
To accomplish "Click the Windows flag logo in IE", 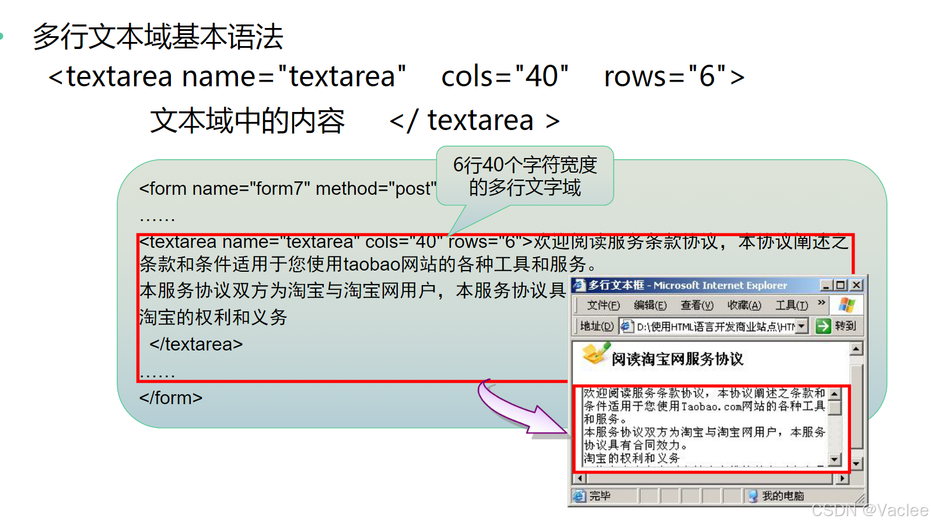I will pos(847,305).
